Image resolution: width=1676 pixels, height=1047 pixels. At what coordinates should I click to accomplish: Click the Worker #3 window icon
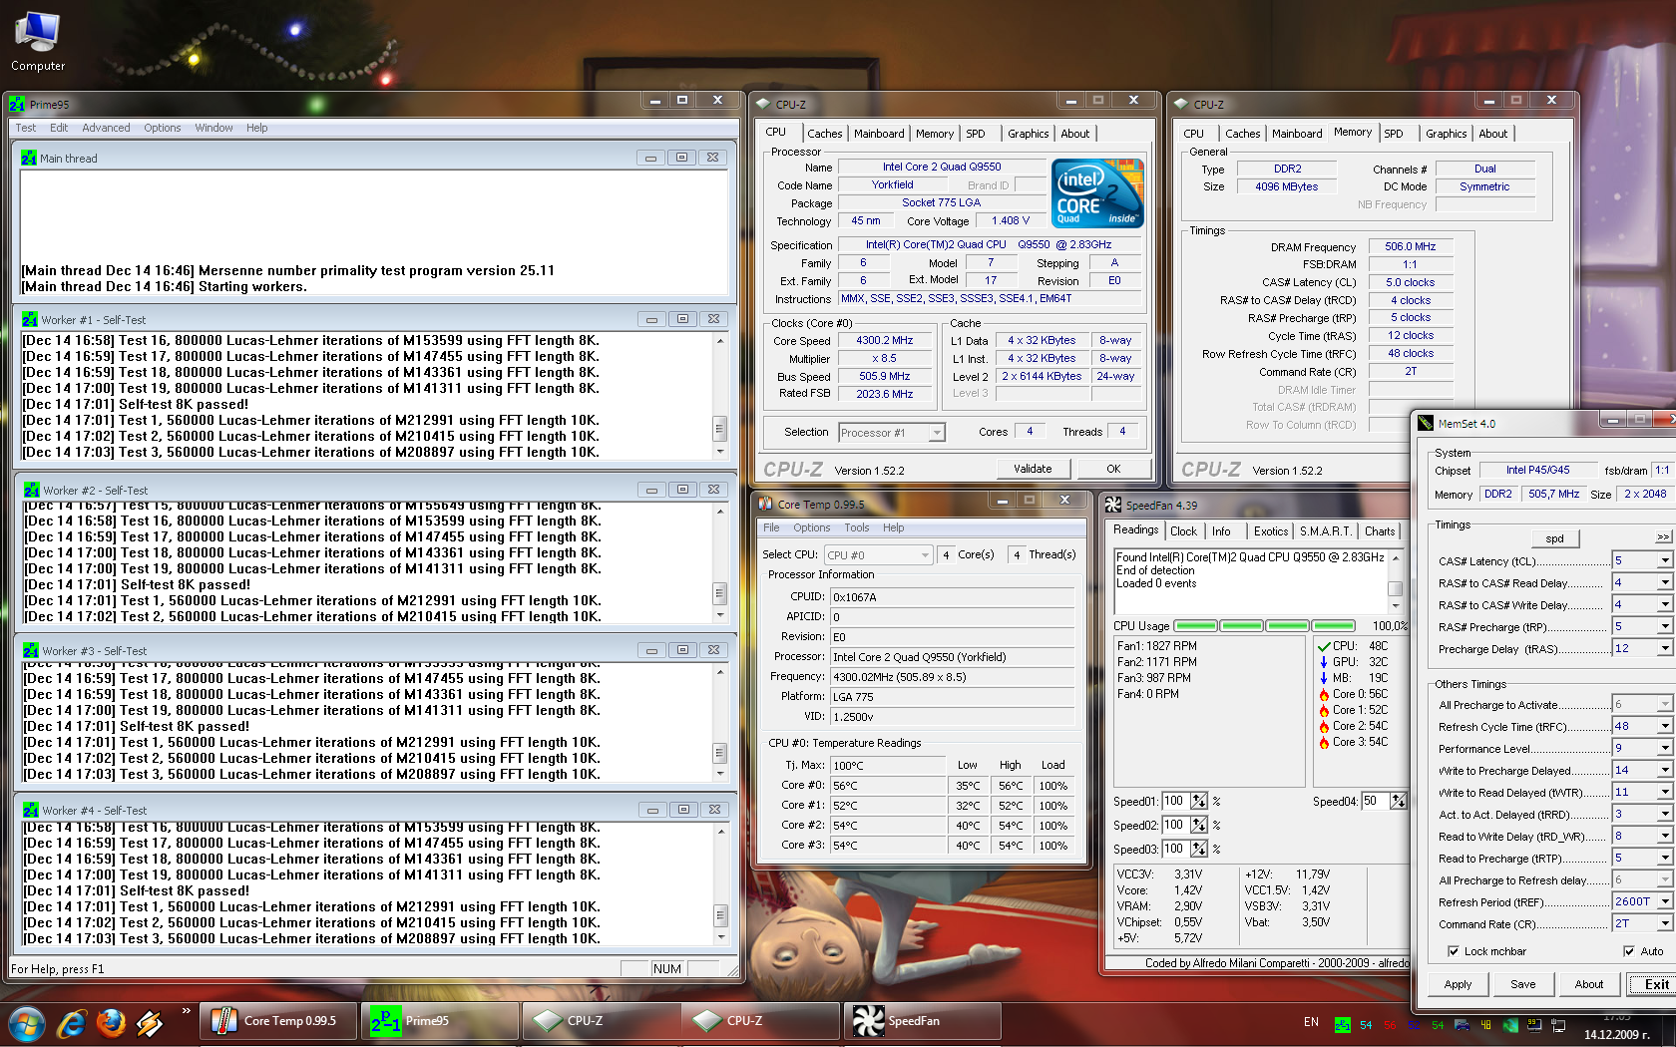click(x=31, y=650)
